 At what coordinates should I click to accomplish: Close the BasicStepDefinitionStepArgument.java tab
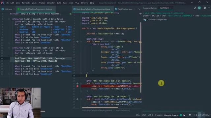point(112,9)
